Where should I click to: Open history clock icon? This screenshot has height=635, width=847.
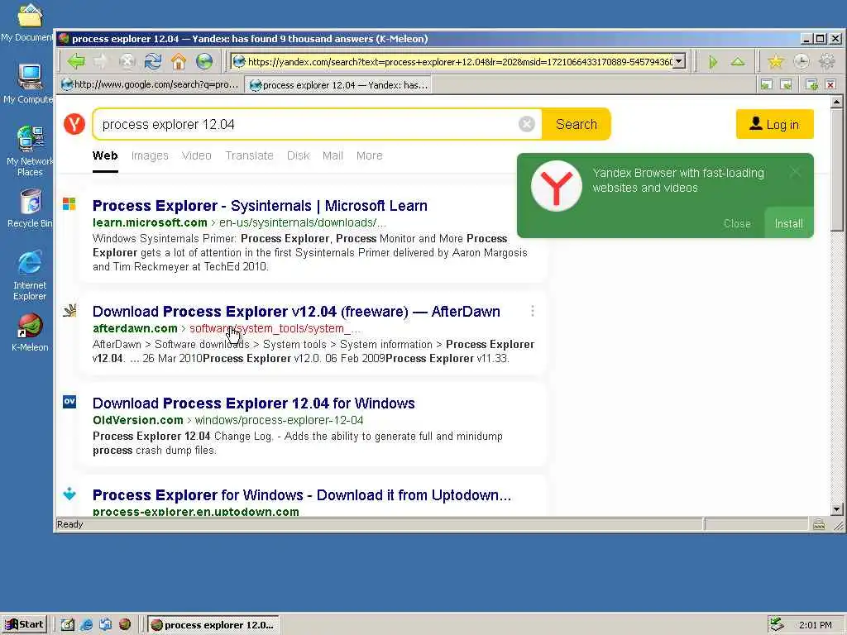tap(802, 61)
